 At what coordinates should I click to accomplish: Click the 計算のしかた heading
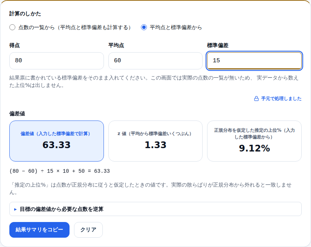(x=25, y=14)
